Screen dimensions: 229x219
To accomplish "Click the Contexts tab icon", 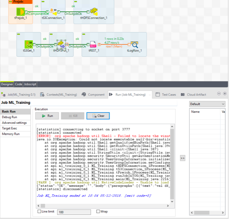I will click(x=42, y=94).
